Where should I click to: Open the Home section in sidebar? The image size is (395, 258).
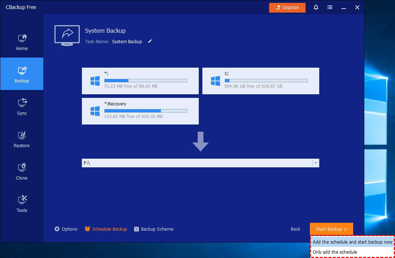22,42
